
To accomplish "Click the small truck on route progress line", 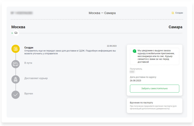I will coord(16,33).
